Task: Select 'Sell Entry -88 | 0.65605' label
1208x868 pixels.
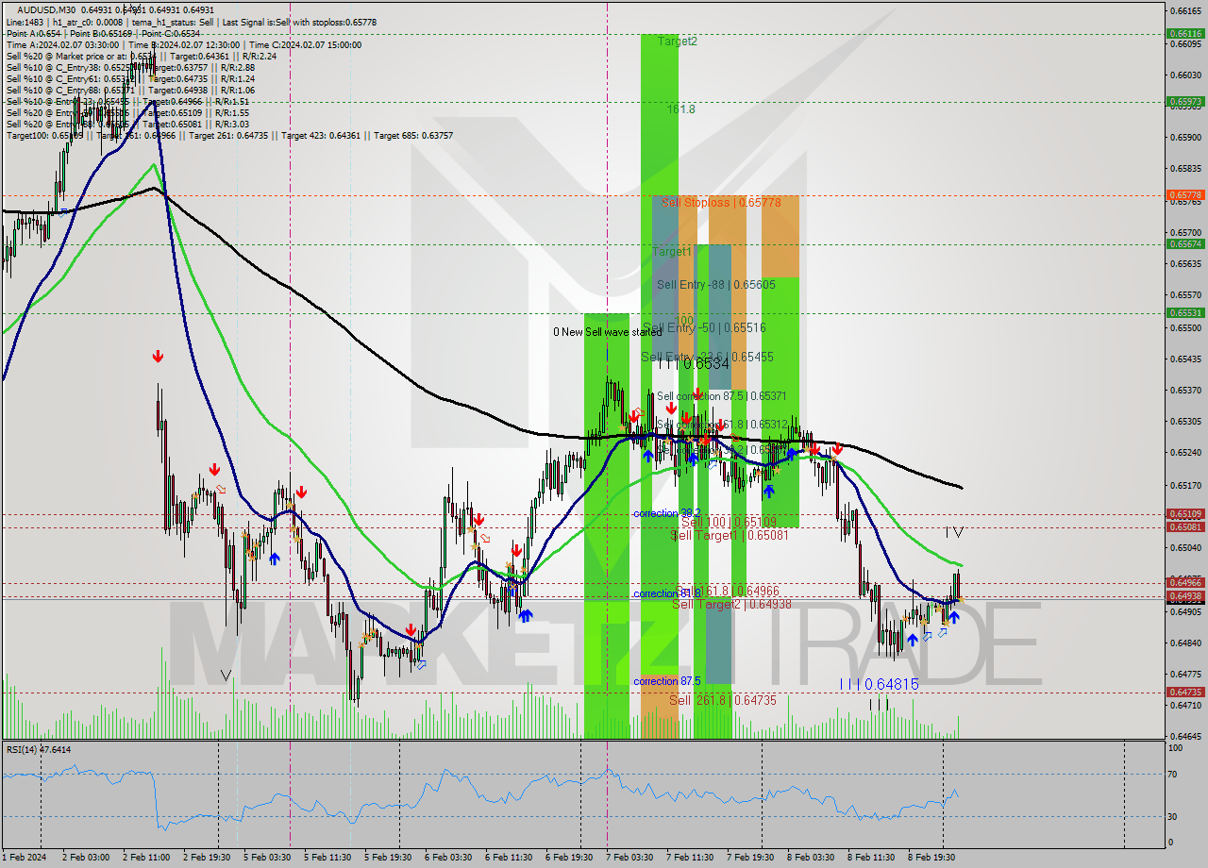Action: 715,284
